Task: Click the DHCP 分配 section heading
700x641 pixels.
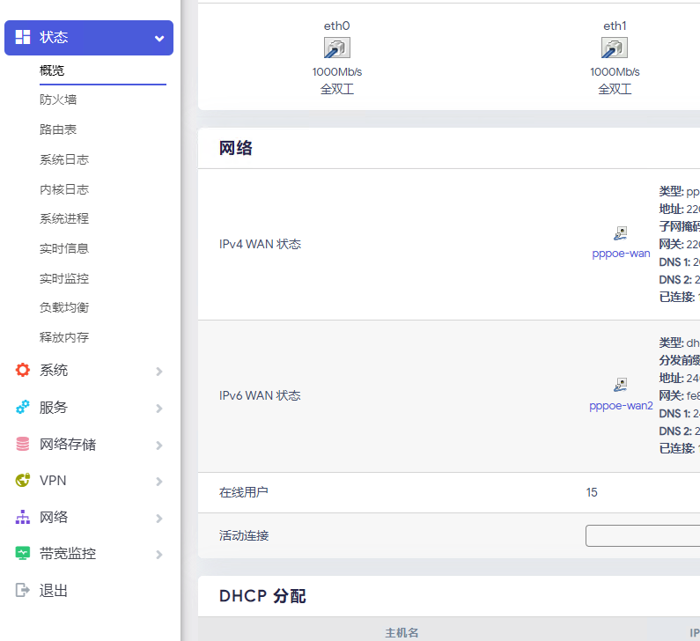Action: (262, 596)
